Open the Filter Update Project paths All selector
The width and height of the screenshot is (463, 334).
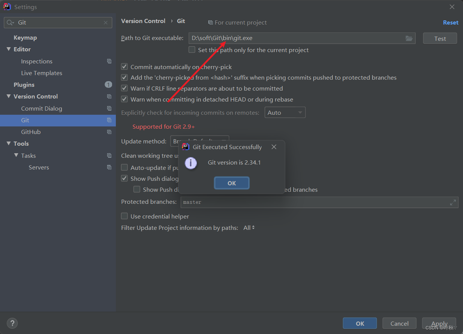(x=249, y=228)
